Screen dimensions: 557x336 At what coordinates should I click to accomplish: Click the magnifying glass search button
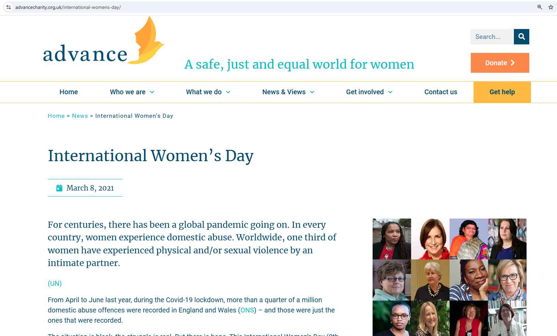click(521, 37)
